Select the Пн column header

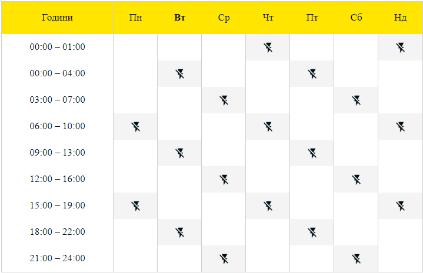pyautogui.click(x=135, y=18)
